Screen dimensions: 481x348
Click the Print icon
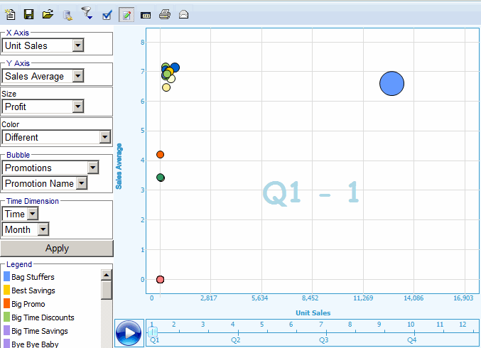165,14
